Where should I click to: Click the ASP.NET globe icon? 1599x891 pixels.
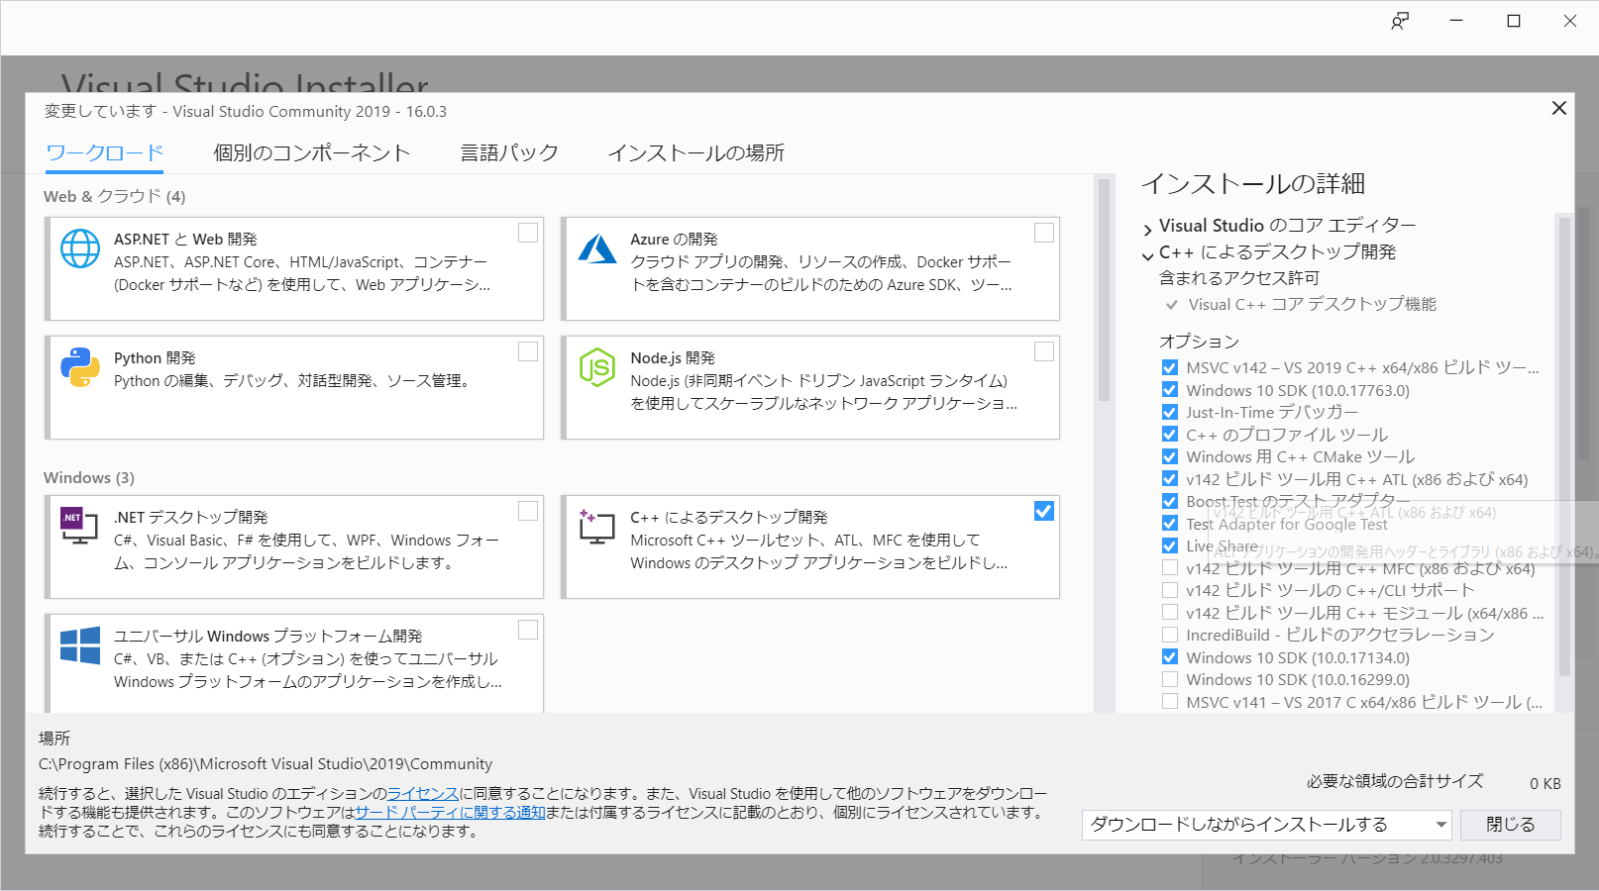click(80, 248)
